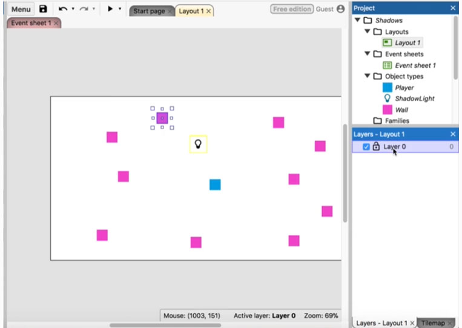This screenshot has width=462, height=328.
Task: Open the Menu button
Action: coord(21,9)
